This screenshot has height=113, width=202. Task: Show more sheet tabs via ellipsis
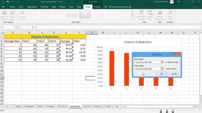pyautogui.click(x=113, y=106)
